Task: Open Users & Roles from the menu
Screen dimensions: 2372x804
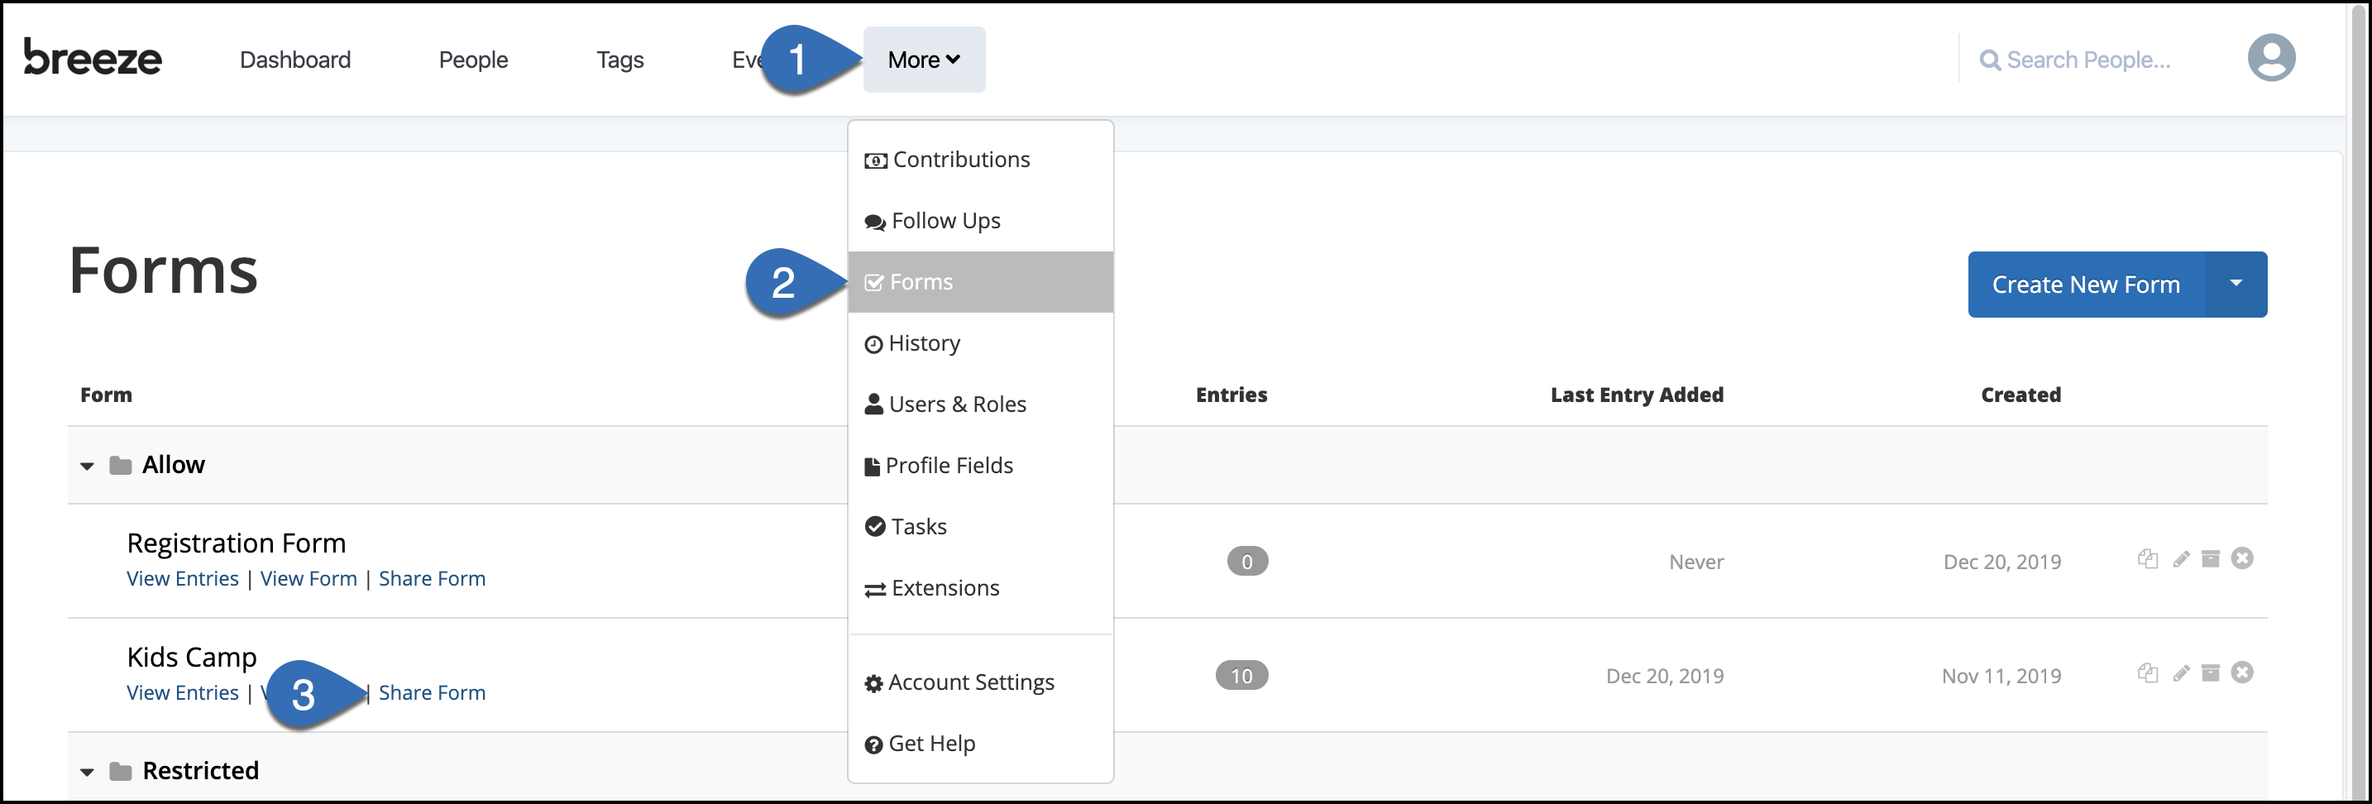Action: pyautogui.click(x=957, y=404)
